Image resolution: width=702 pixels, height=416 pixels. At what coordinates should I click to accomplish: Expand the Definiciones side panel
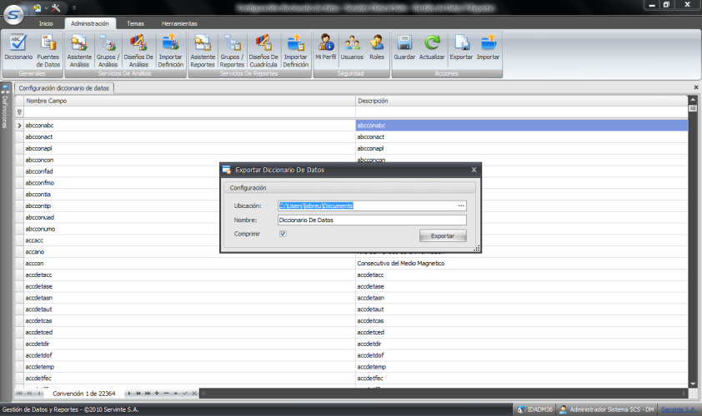point(5,108)
